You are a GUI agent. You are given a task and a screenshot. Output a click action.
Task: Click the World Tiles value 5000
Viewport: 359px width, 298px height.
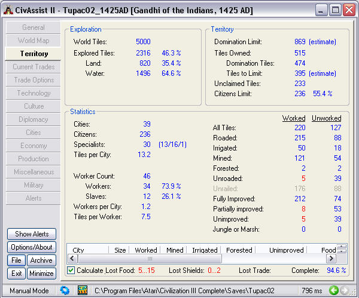tap(143, 42)
